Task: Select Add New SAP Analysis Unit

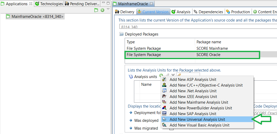Action: (x=193, y=114)
